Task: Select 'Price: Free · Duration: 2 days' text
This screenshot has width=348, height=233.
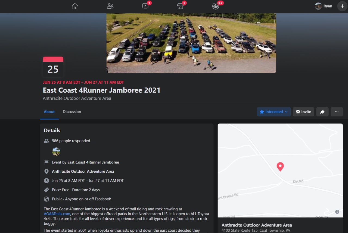Action: click(76, 190)
